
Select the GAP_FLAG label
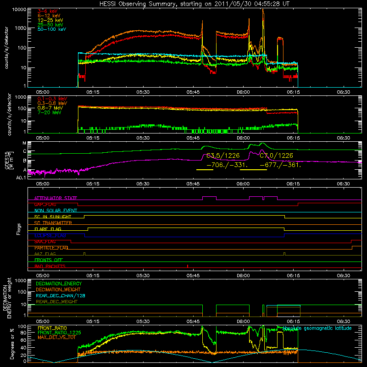(x=45, y=204)
